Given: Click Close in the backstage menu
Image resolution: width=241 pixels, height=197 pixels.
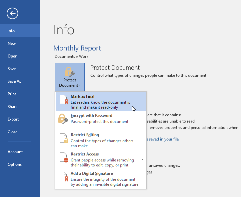Looking at the screenshot, I should pos(13,132).
